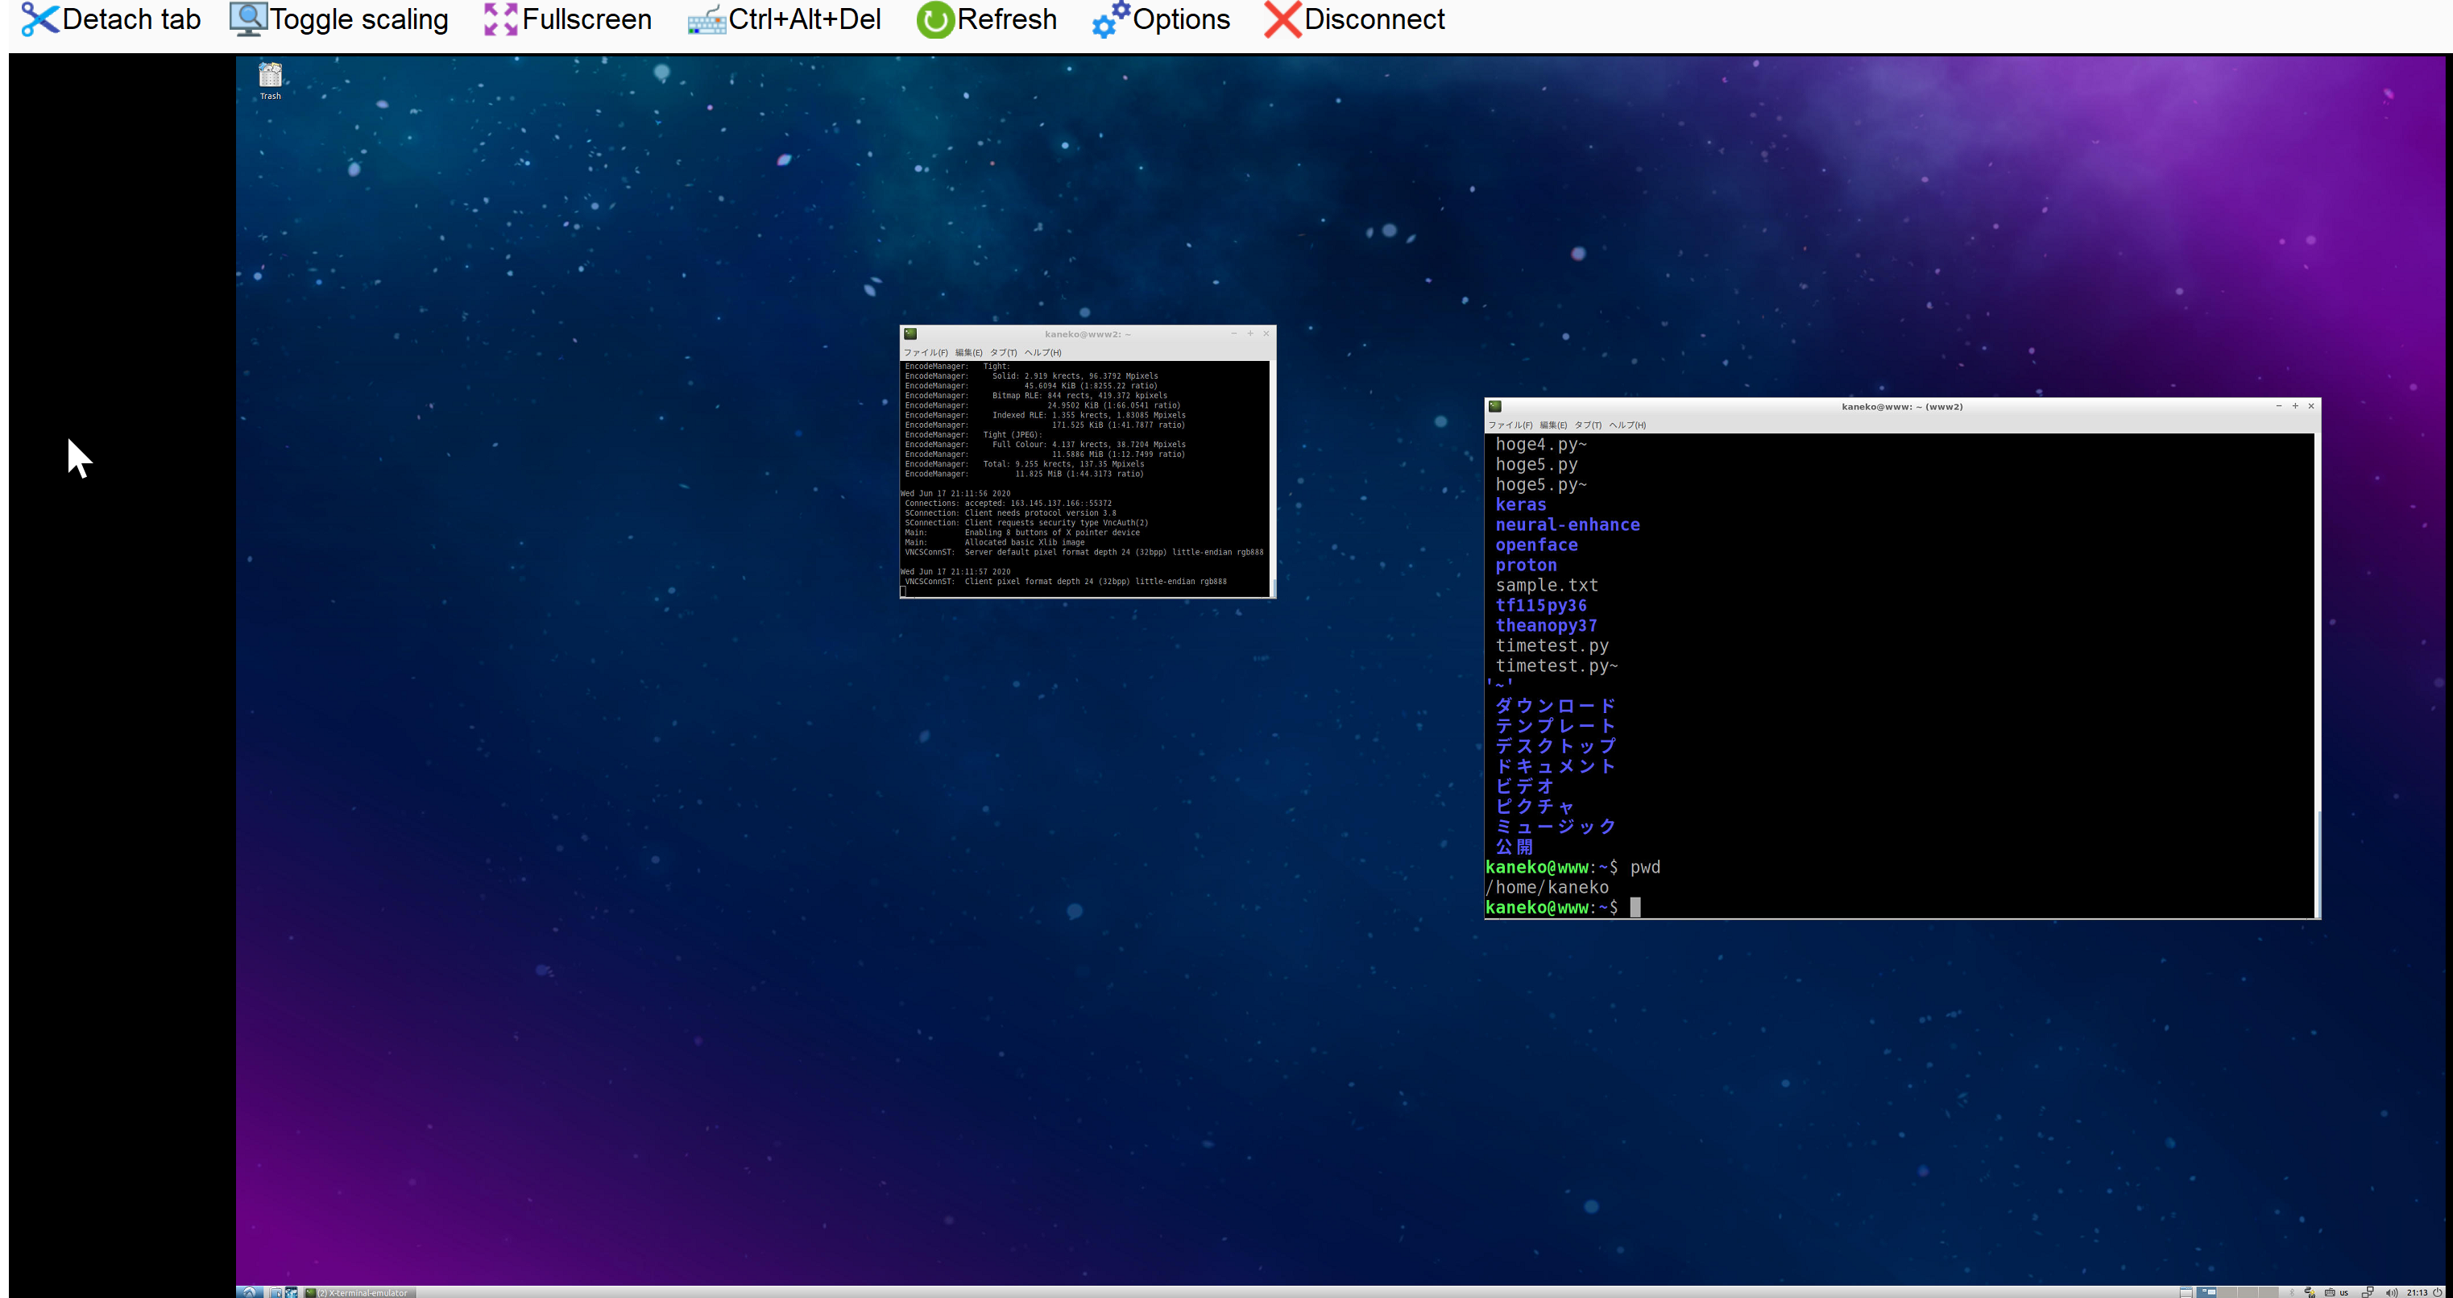Select neural-enhance directory in terminal
This screenshot has height=1298, width=2453.
pos(1565,524)
